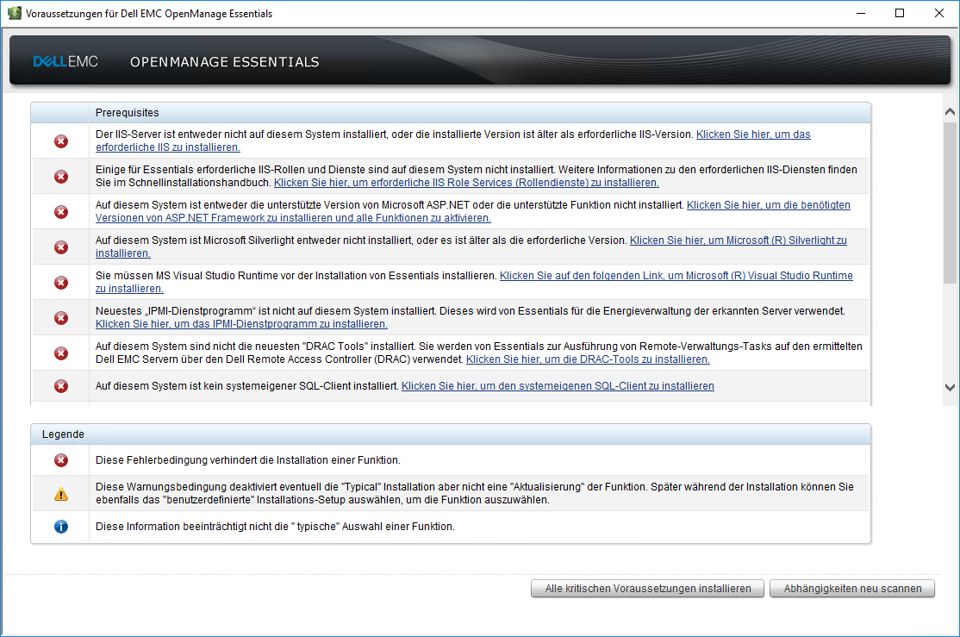Click the error icon beside the Visual Studio Runtime row
The width and height of the screenshot is (960, 637).
point(61,283)
